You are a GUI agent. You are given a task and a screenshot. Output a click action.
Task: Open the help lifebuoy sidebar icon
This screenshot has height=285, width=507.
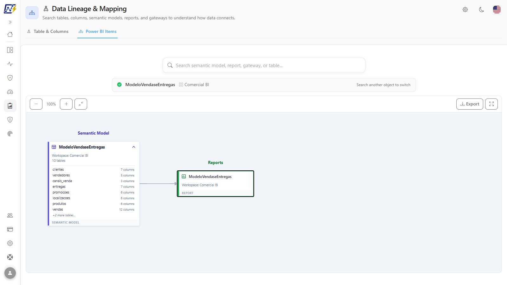[10, 257]
